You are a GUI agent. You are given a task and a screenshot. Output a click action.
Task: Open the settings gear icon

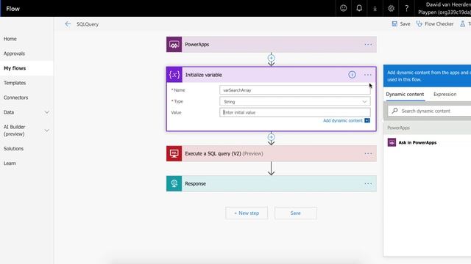tap(391, 8)
